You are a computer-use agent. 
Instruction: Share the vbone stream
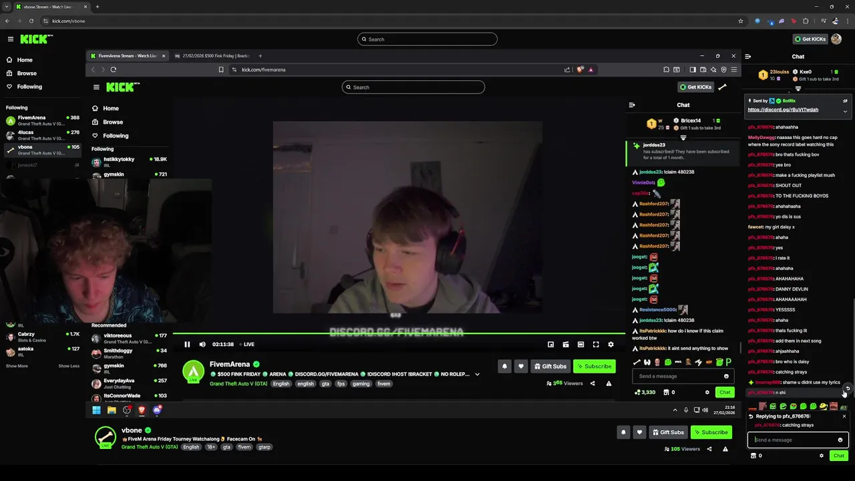709,449
